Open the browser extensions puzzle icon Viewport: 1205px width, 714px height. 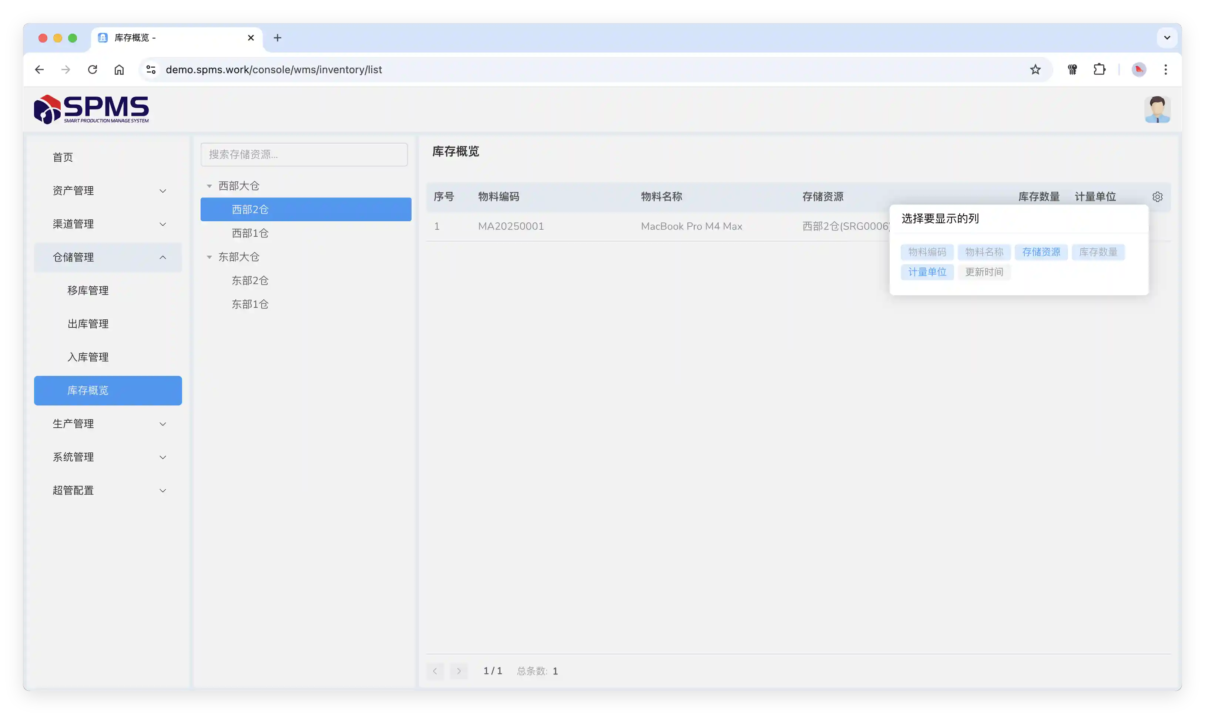(1099, 69)
